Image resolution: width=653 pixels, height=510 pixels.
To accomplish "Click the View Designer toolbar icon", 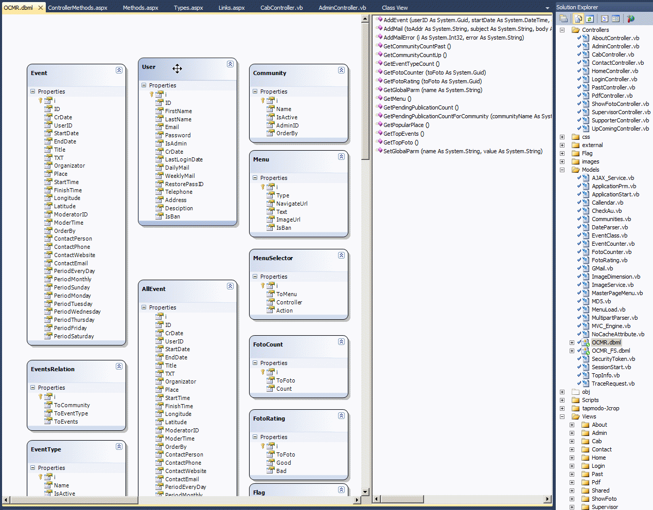I will coord(615,19).
